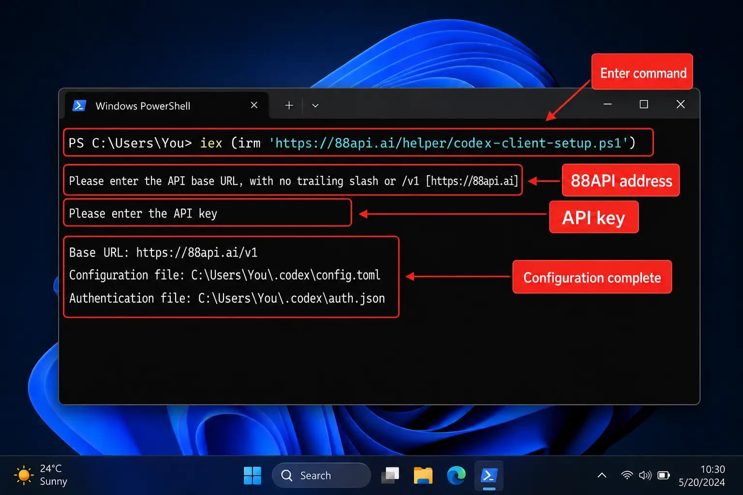Screen dimensions: 743x495
Task: Click the PowerShell icon in the tab
Action: [x=79, y=105]
